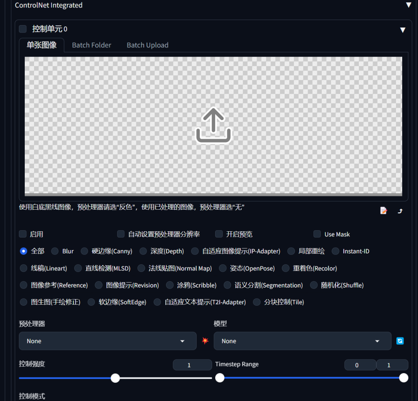Choose the 姿态(OpenPose) control type
418x401 pixels.
[x=223, y=268]
